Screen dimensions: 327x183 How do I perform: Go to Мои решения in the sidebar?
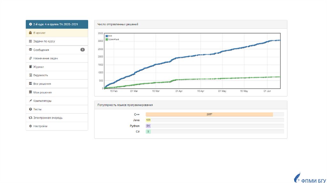click(42, 92)
